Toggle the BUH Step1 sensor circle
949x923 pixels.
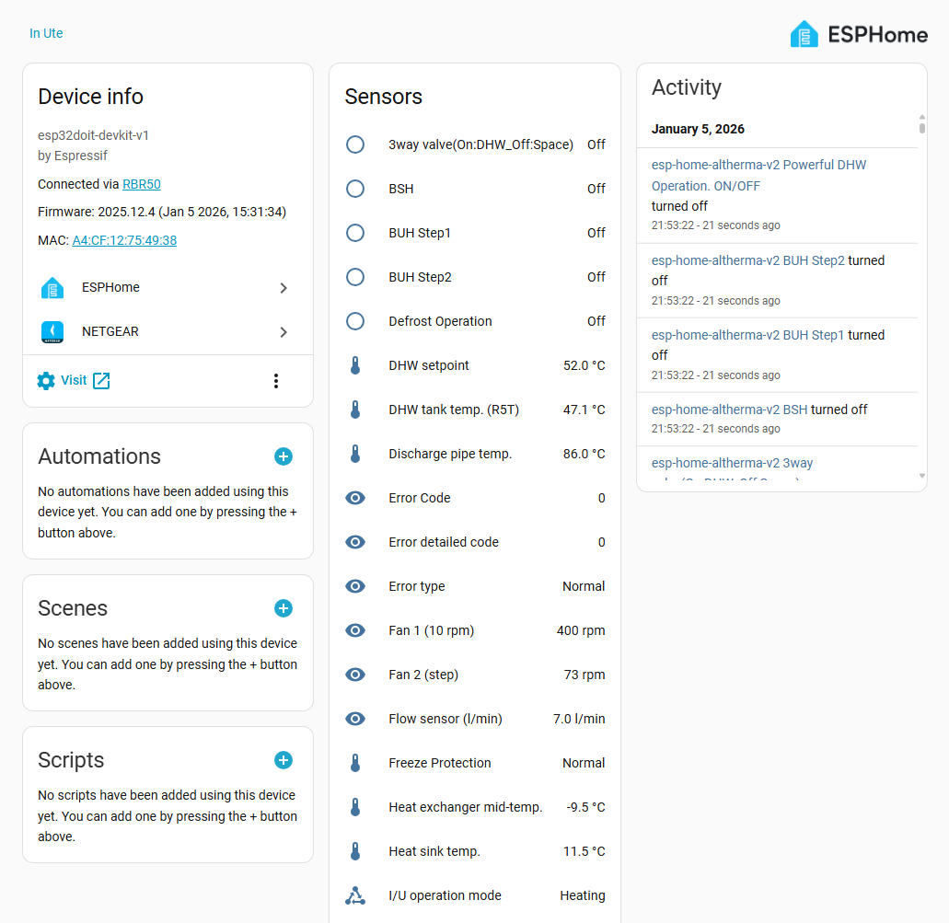point(355,233)
